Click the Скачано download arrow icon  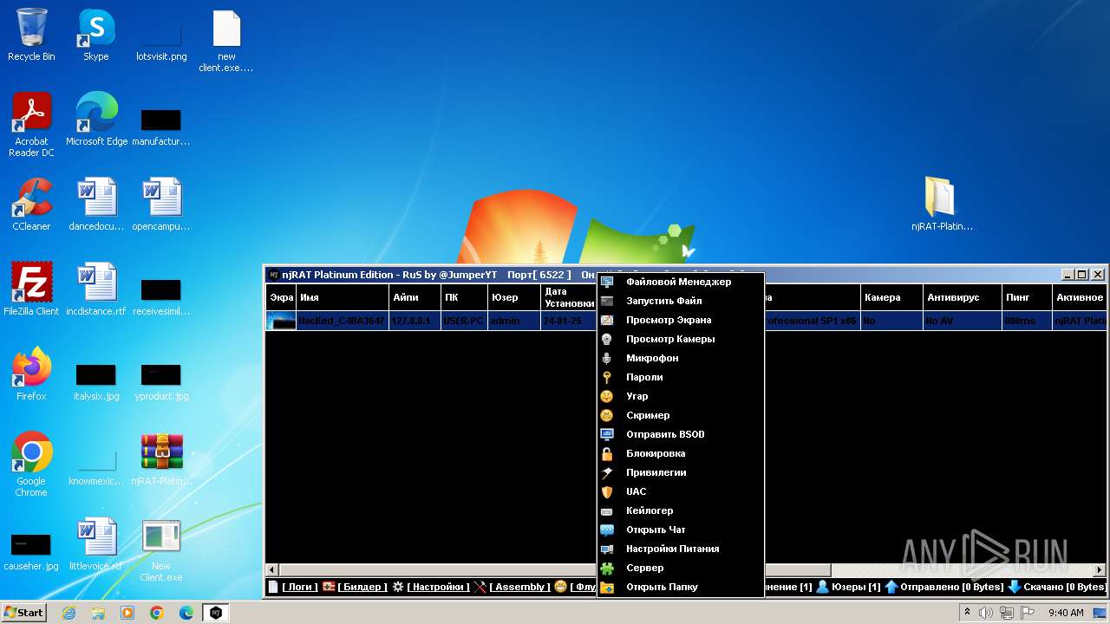[1014, 587]
